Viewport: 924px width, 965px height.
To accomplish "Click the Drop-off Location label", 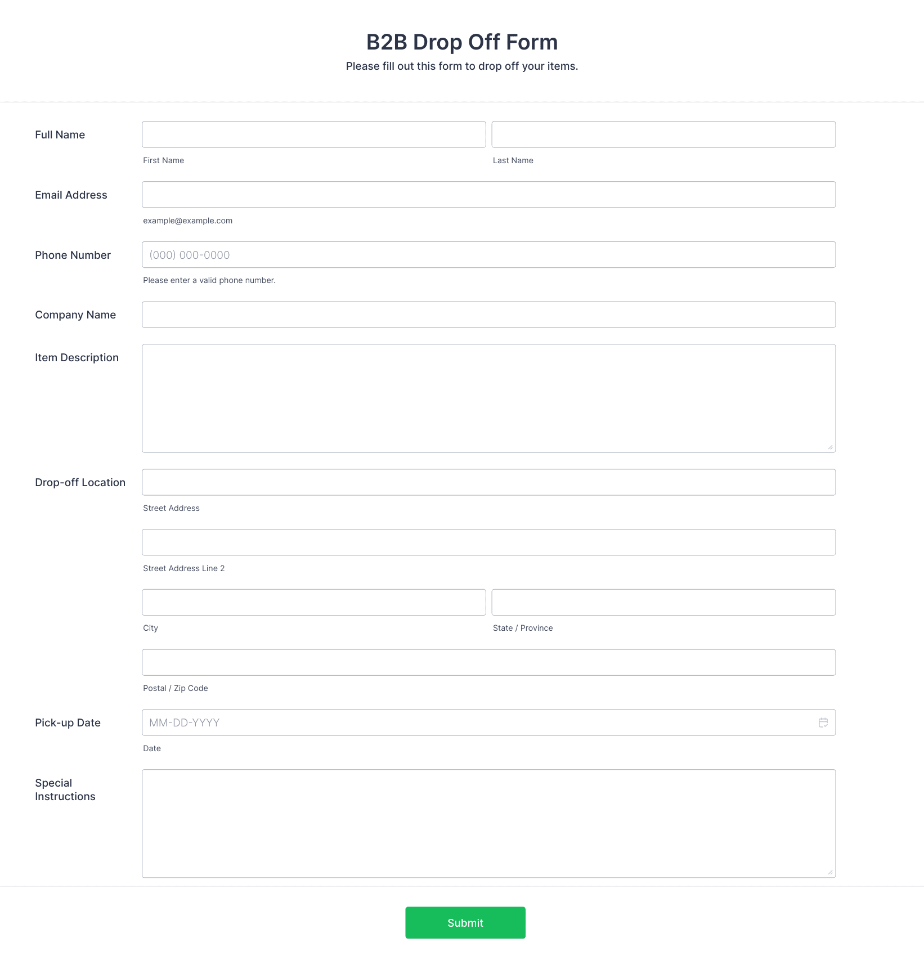I will [x=80, y=482].
